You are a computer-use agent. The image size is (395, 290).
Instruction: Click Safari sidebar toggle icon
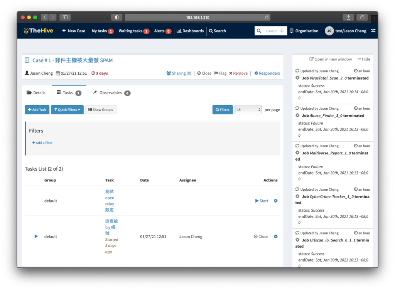click(65, 17)
